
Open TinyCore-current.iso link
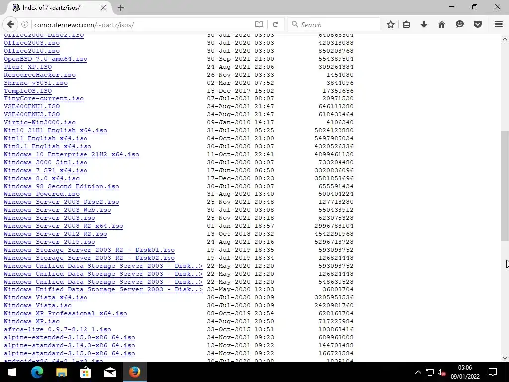44,99
